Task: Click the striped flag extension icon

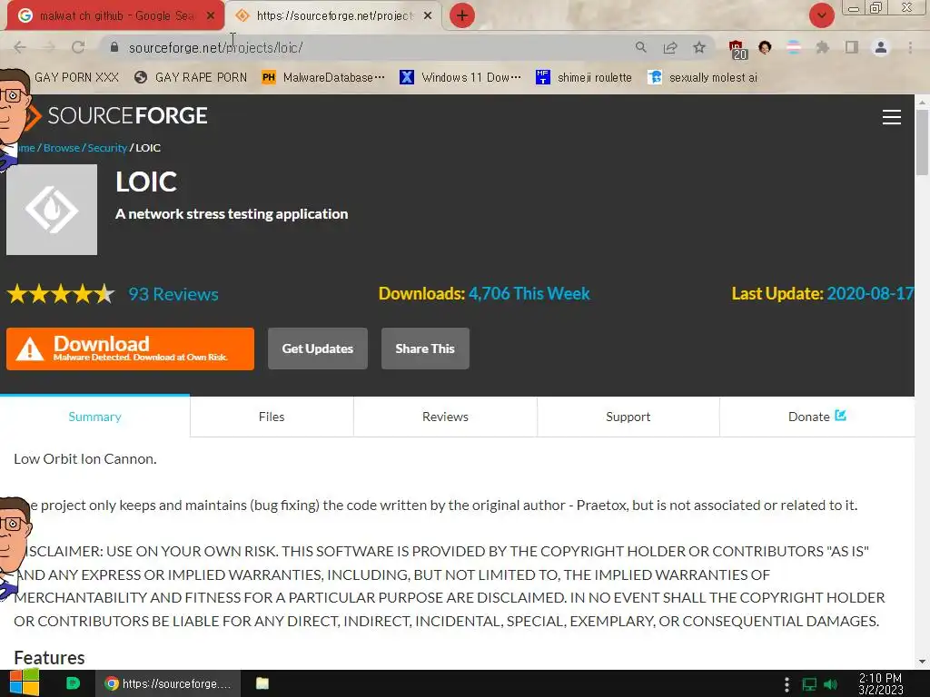Action: tap(794, 47)
